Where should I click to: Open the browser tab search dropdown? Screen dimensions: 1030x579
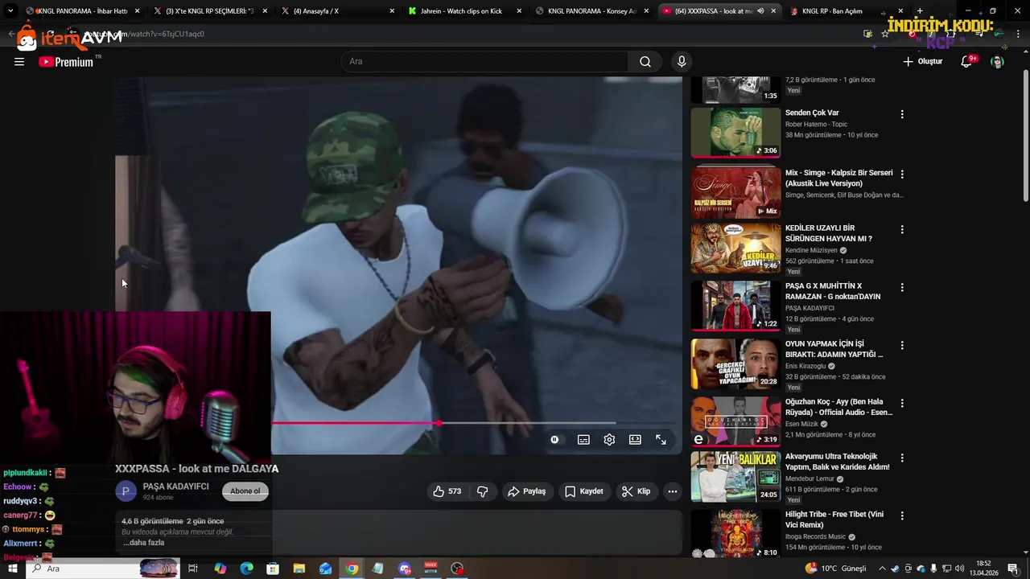[x=10, y=11]
